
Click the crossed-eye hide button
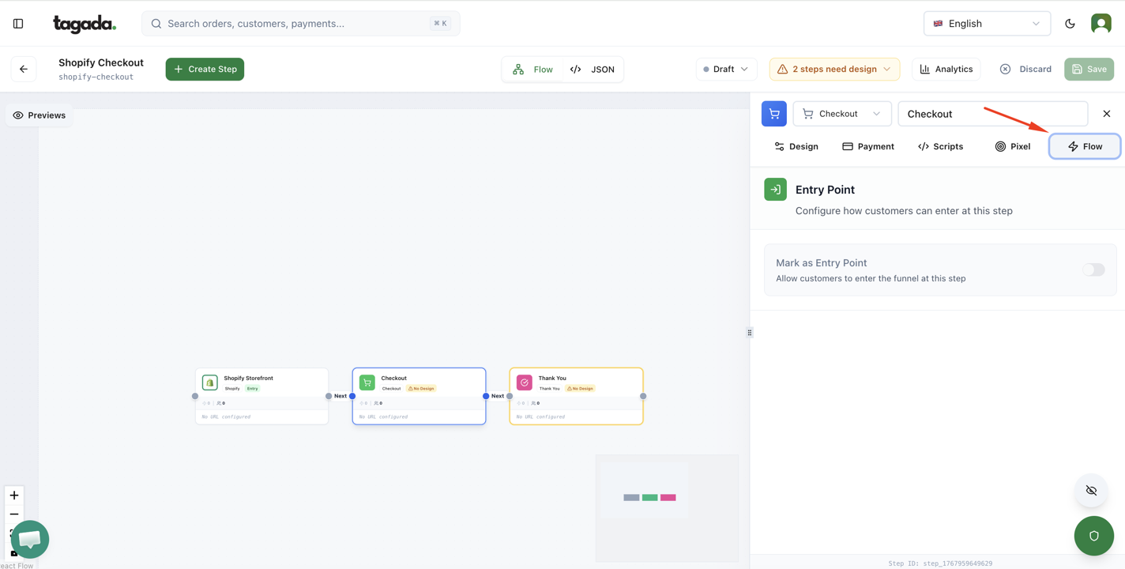coord(1091,491)
